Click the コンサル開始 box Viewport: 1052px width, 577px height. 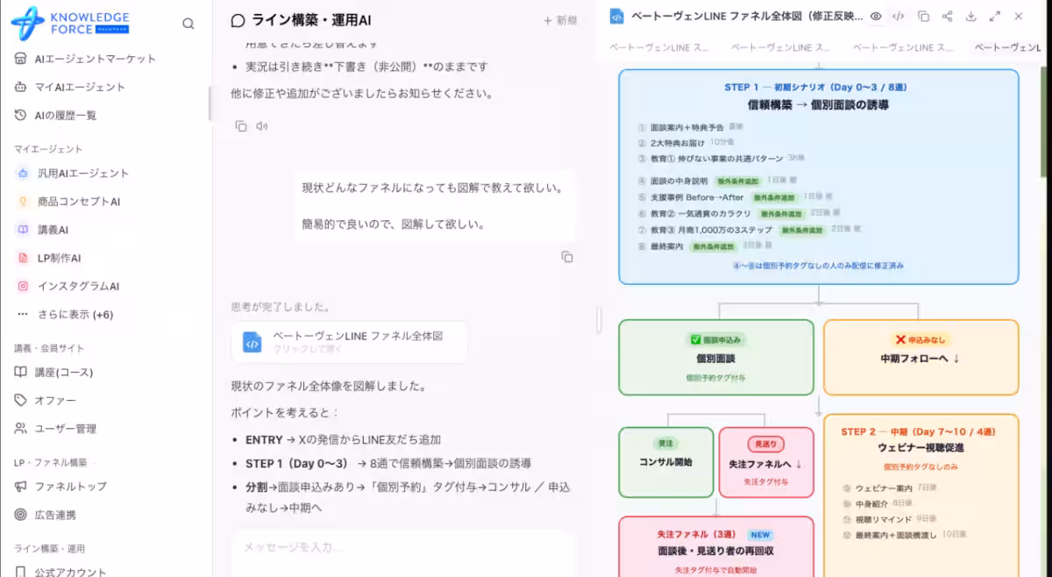coord(665,462)
